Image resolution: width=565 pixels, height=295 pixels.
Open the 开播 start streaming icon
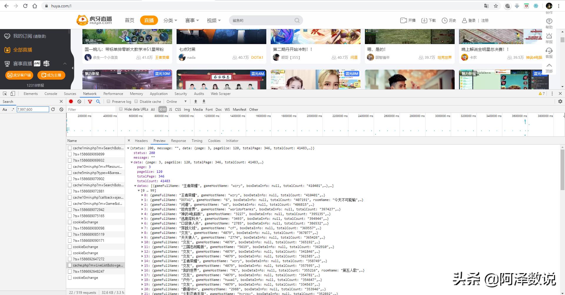[403, 20]
